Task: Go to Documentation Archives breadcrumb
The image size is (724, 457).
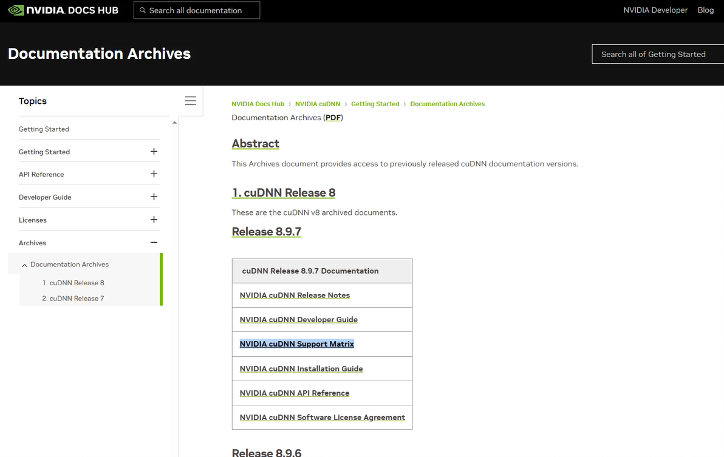Action: point(448,104)
